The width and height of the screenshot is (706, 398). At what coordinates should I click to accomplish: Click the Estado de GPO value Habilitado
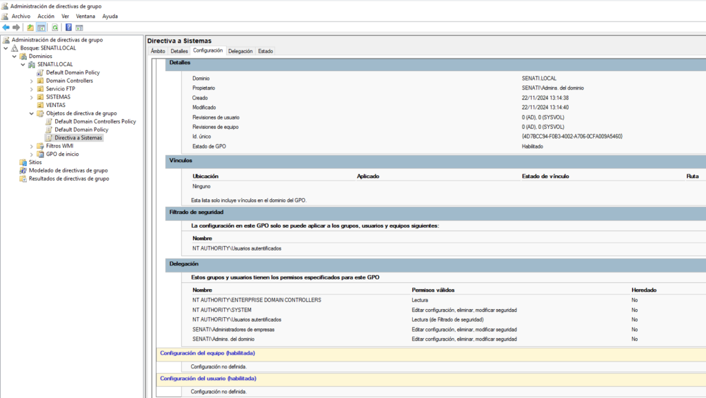point(533,146)
